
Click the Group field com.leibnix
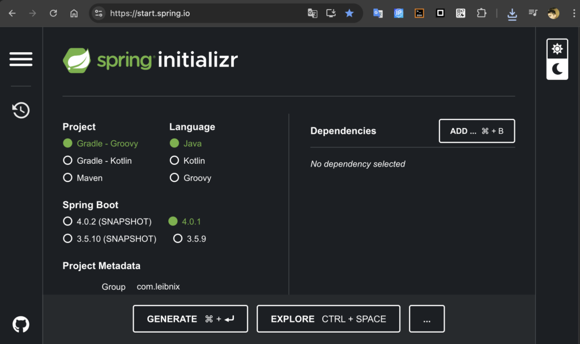(158, 287)
